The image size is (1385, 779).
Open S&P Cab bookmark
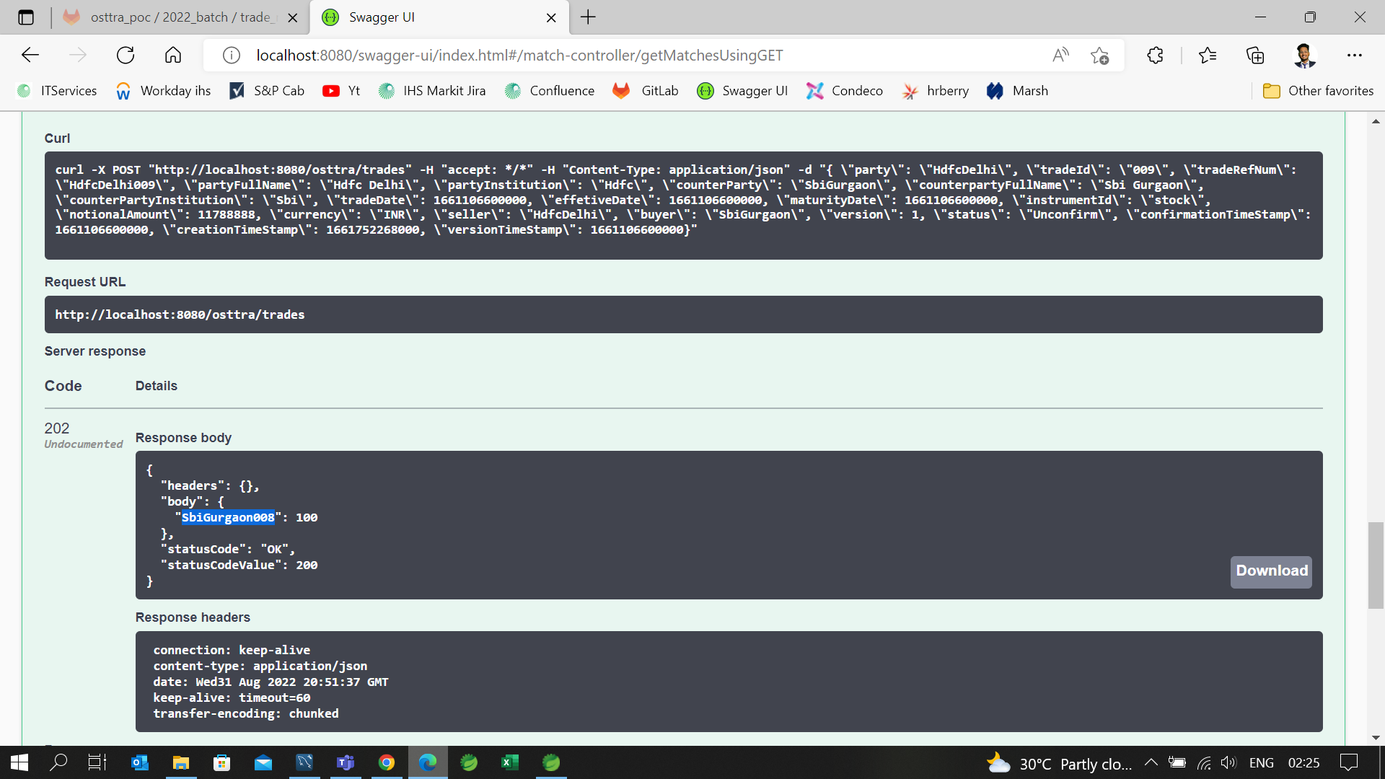[267, 91]
